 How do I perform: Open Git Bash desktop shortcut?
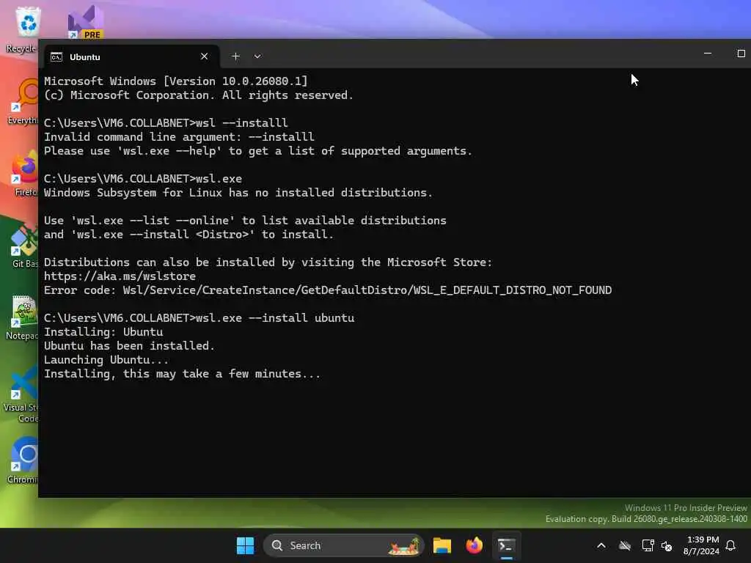pos(24,245)
